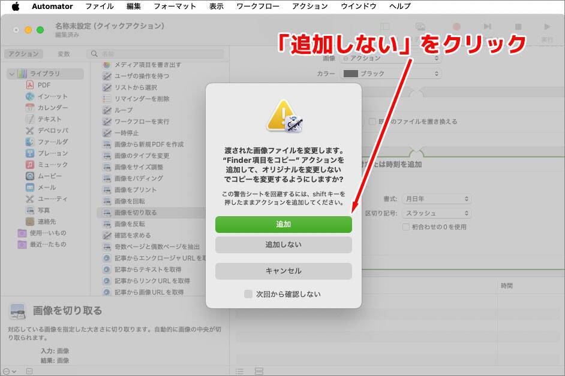Select the メール category icon
Image resolution: width=565 pixels, height=376 pixels.
(x=30, y=187)
